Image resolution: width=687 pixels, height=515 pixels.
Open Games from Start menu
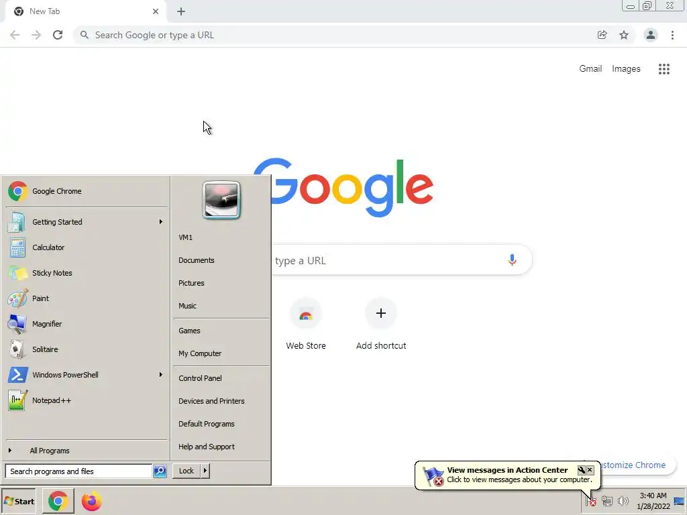coord(221,331)
